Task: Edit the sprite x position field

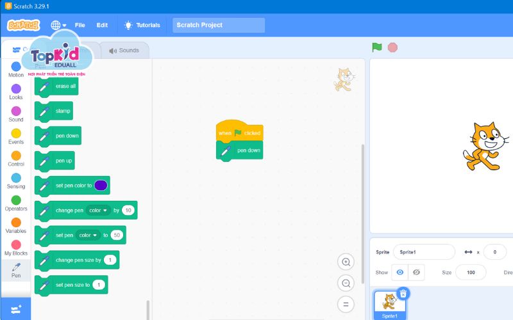Action: [494, 252]
